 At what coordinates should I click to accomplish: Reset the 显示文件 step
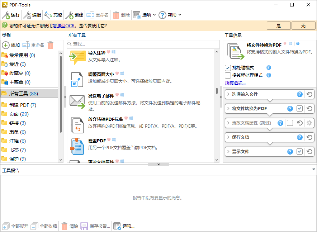click(x=309, y=152)
